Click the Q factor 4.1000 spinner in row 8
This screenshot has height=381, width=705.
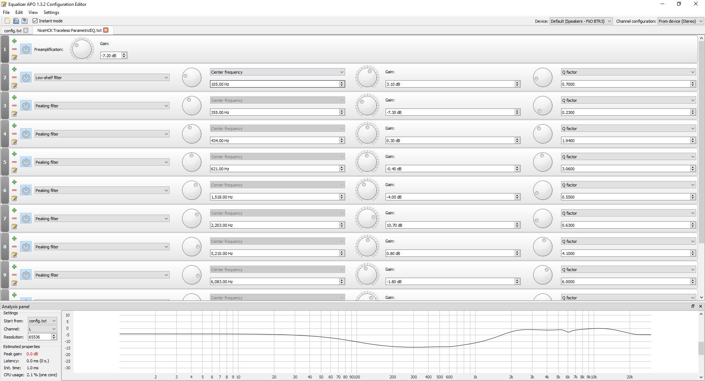click(x=693, y=253)
